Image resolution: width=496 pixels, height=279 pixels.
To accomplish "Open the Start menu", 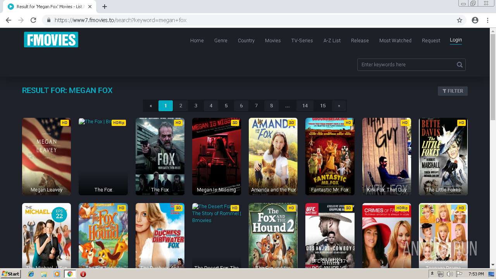I will coord(10,274).
